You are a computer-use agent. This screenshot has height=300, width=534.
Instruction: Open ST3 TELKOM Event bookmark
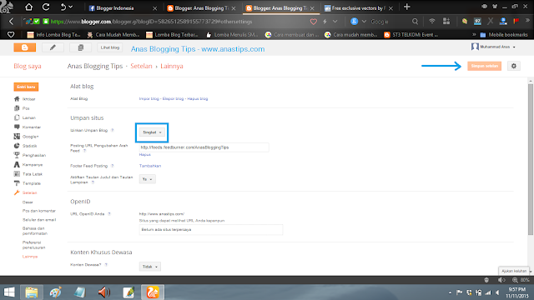coord(411,35)
